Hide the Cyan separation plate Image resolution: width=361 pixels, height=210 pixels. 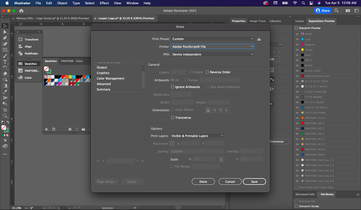point(297,39)
